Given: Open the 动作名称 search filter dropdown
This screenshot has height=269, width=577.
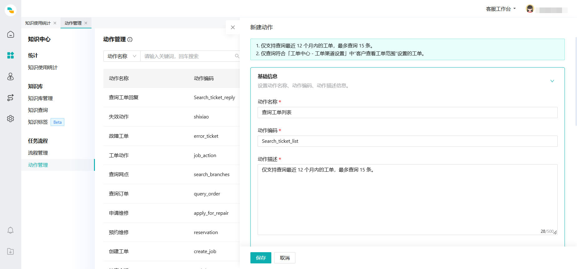Looking at the screenshot, I should pos(122,56).
